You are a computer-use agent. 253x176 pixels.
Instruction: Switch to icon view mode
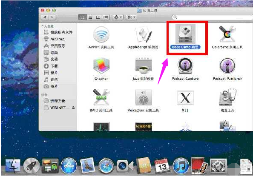pos(82,17)
